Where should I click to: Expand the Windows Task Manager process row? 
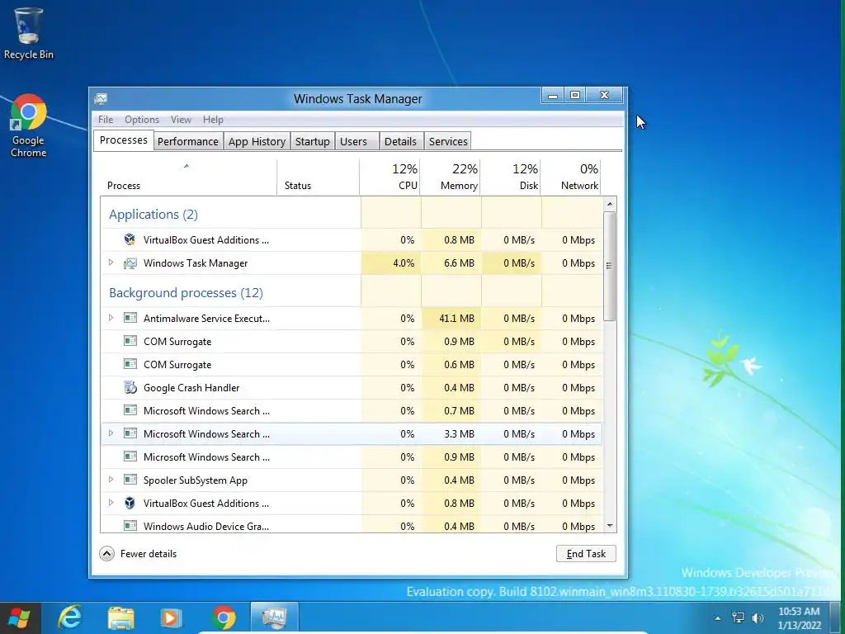[111, 263]
